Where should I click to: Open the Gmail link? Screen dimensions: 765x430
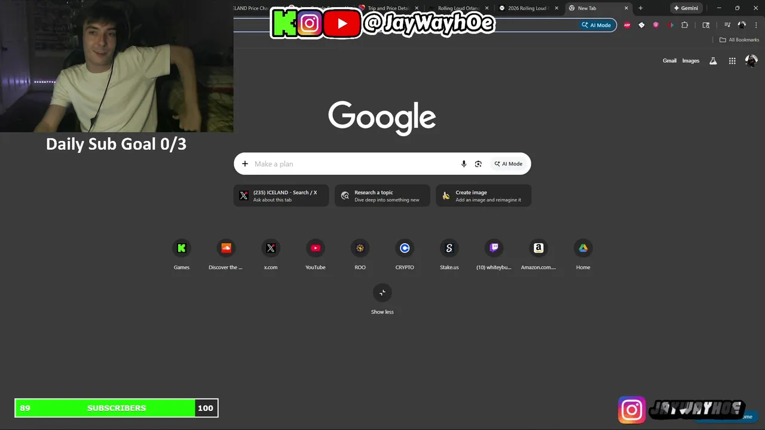[669, 61]
